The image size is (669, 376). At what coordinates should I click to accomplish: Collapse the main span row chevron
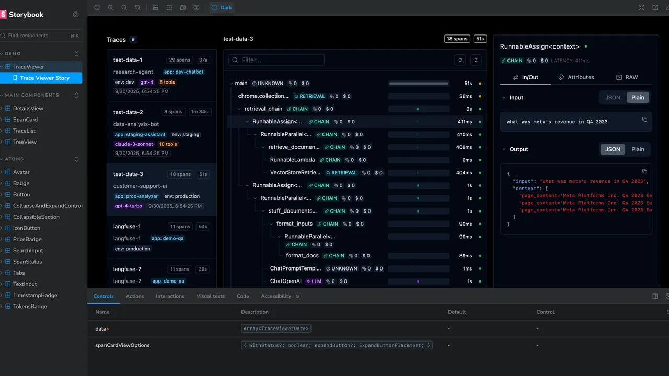point(231,84)
